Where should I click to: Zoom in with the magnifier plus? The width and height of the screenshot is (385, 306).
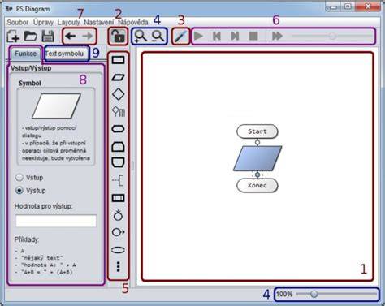pyautogui.click(x=141, y=37)
